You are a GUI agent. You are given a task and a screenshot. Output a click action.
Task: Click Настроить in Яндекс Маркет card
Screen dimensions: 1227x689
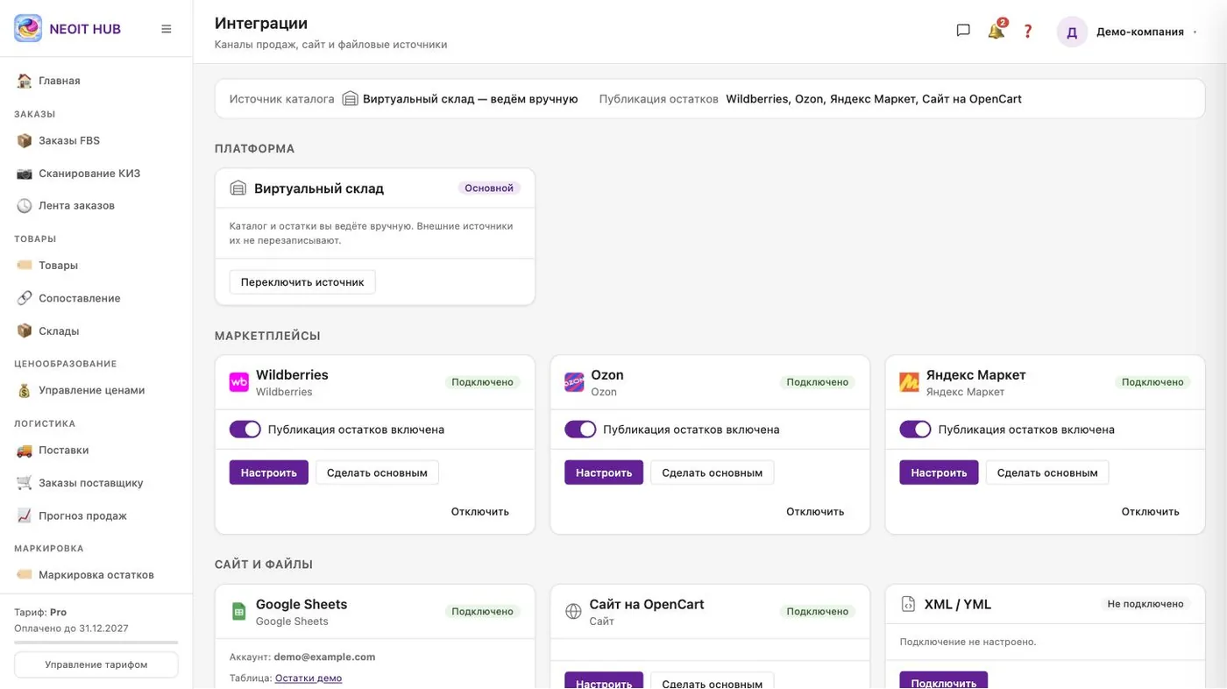pyautogui.click(x=939, y=472)
